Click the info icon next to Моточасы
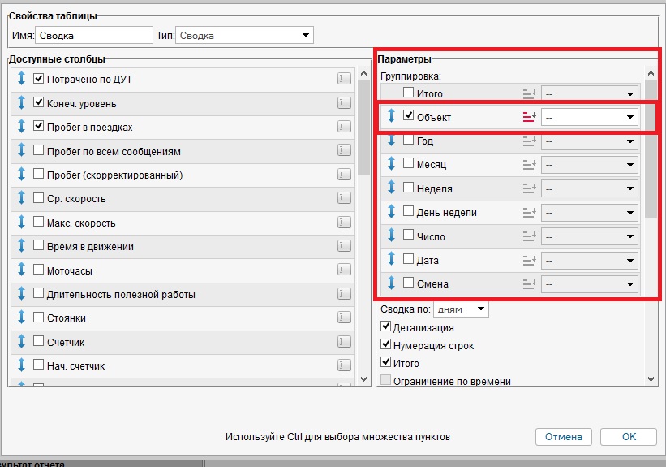This screenshot has height=467, width=666. click(x=344, y=270)
